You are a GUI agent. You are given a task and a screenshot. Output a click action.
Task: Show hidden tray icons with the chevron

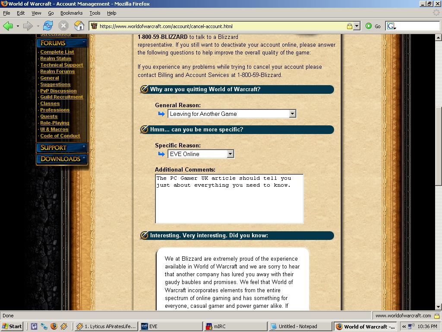click(404, 326)
